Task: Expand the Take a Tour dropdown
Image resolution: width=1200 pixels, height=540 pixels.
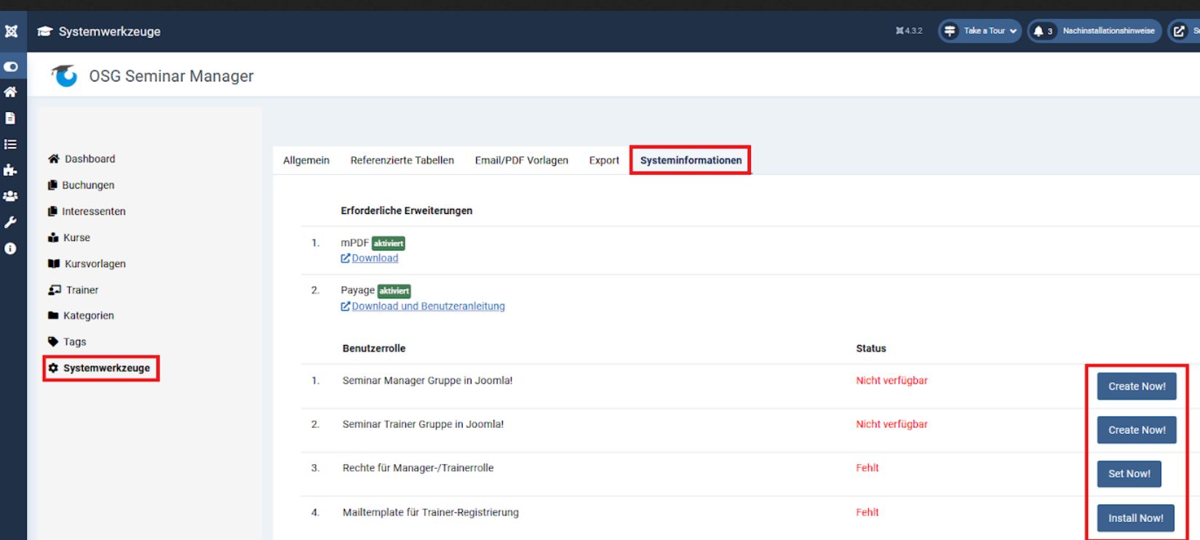Action: [980, 31]
